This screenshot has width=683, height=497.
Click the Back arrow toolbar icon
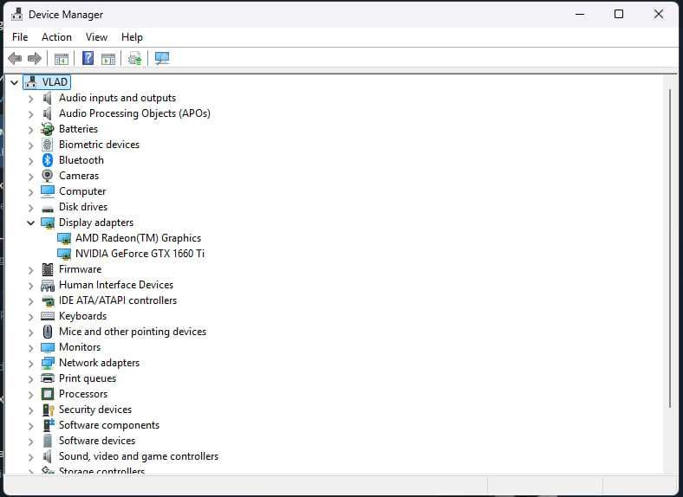click(x=15, y=58)
